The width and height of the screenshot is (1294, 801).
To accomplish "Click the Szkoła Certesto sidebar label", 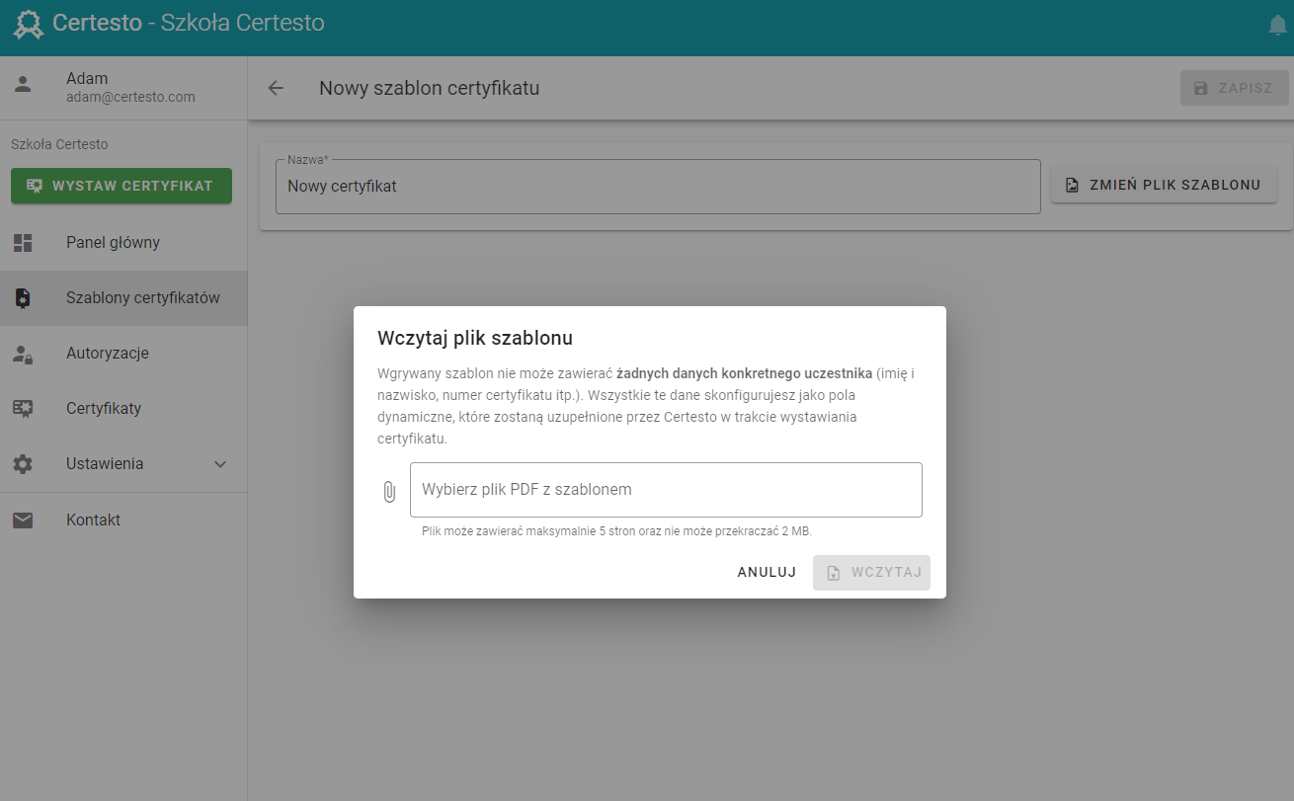I will point(59,144).
